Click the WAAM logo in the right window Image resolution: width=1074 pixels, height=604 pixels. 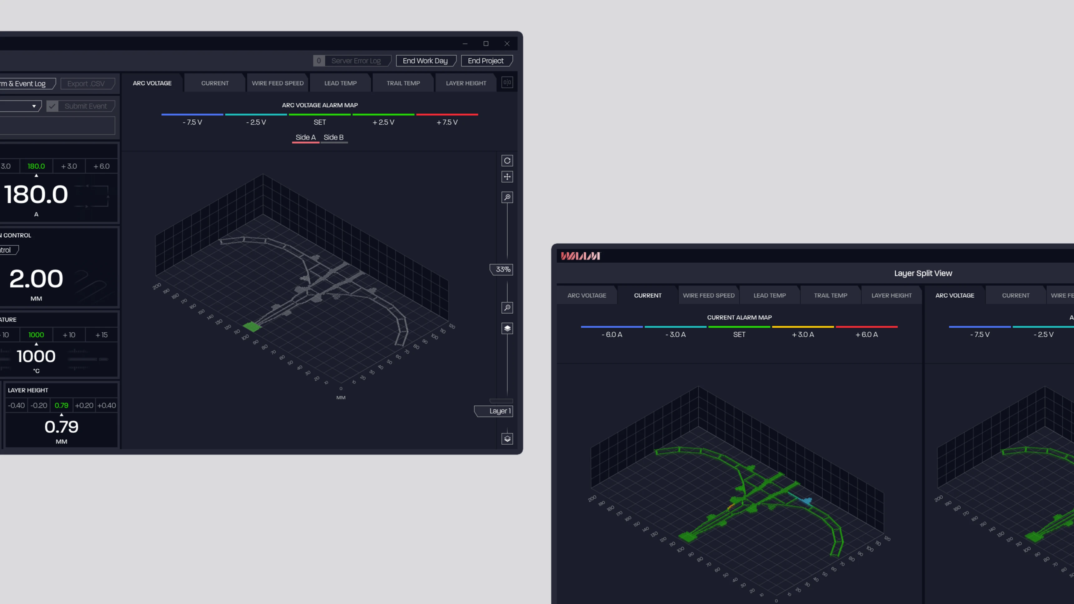pos(580,256)
